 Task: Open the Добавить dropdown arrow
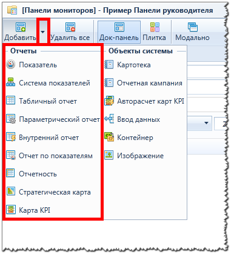point(42,32)
